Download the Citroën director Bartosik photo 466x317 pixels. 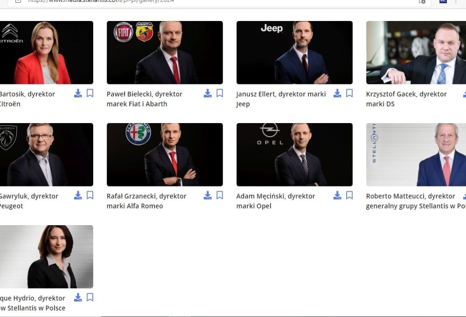(x=78, y=94)
